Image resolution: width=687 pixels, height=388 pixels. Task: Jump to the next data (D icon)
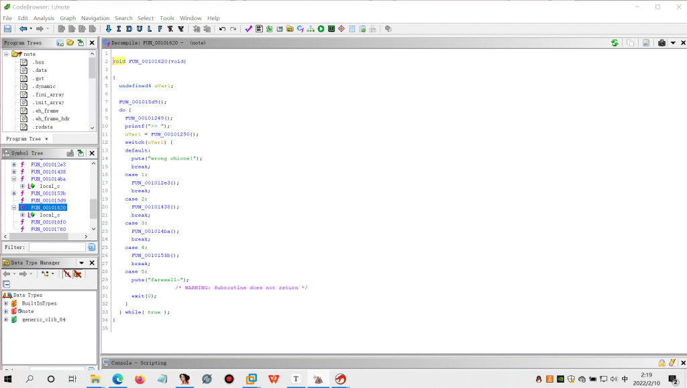pos(129,29)
